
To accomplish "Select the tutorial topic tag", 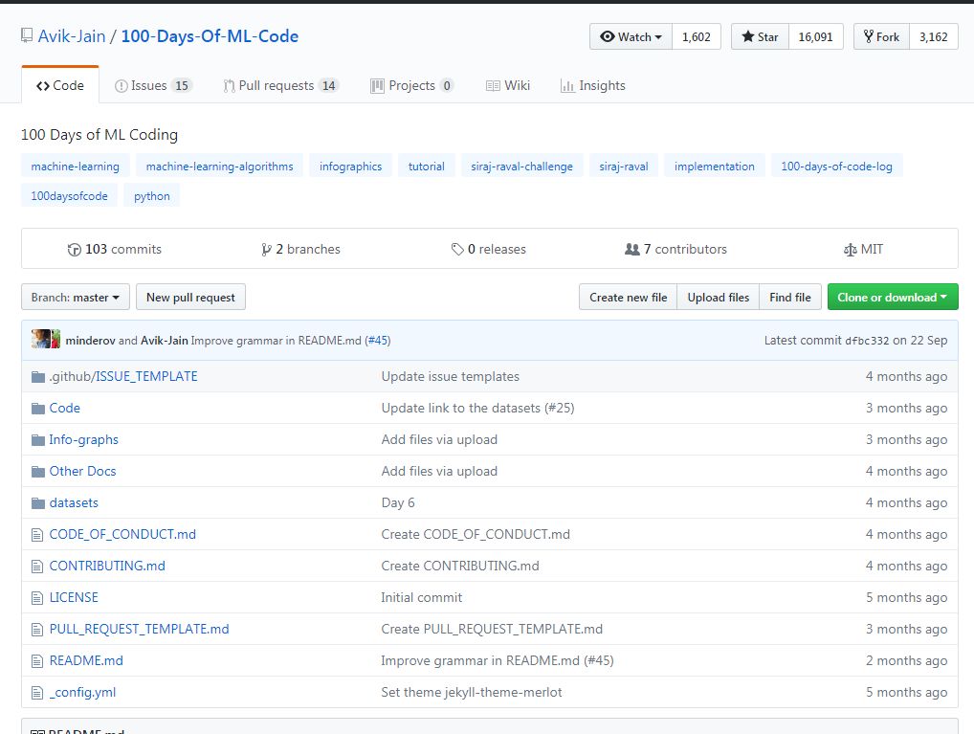I will coord(426,166).
